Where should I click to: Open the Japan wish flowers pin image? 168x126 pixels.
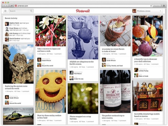coord(51,31)
